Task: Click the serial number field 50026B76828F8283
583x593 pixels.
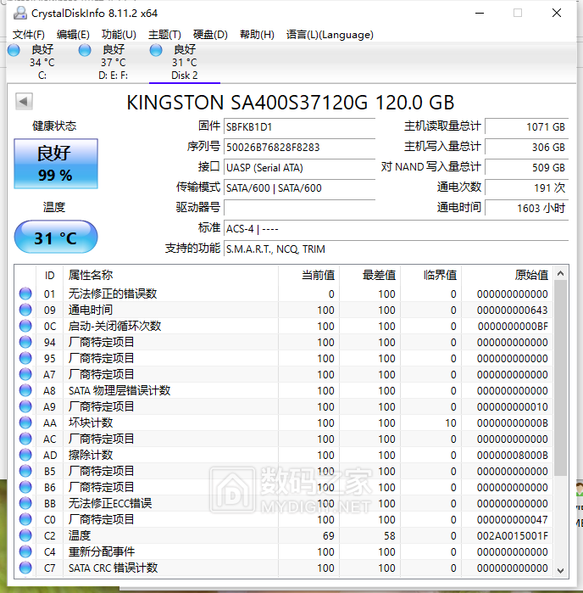Action: point(299,147)
